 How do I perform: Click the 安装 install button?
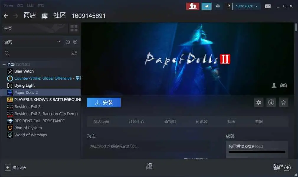[104, 102]
